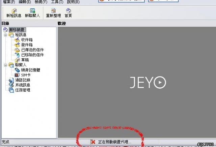Select 通話記錄 label
Viewport: 216px width, 147px height.
click(23, 80)
